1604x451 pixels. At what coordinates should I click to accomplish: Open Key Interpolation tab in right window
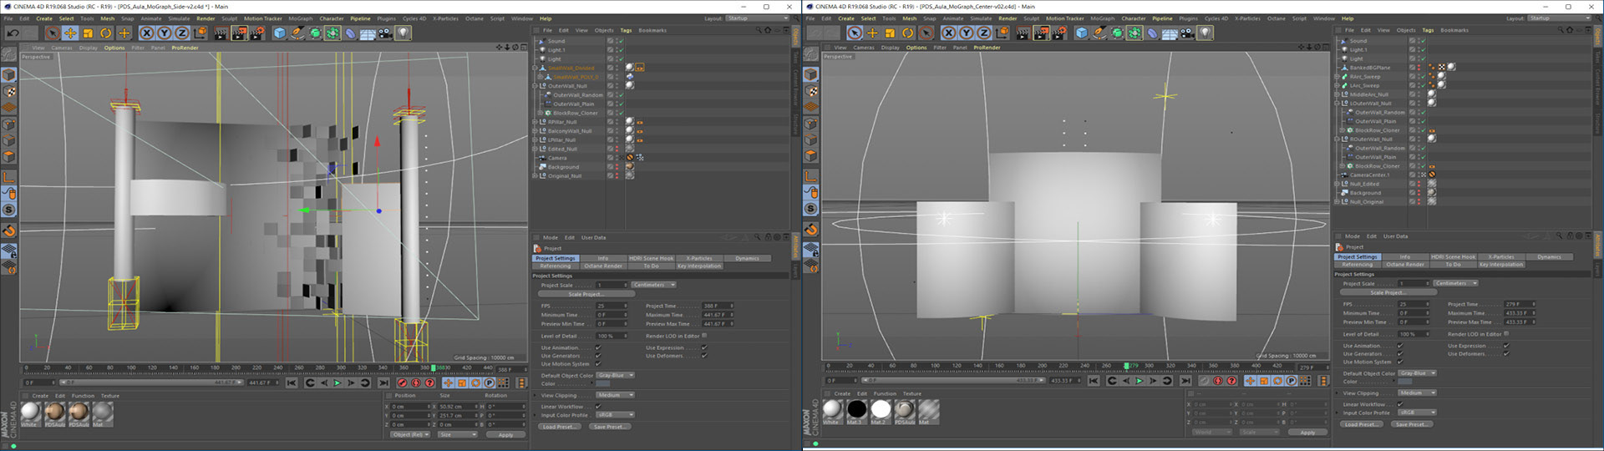coord(1501,264)
